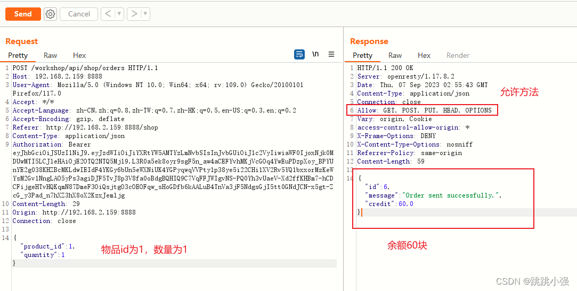Screen dimensions: 577x291
Task: Switch to the Response Hex tab
Action: 424,55
